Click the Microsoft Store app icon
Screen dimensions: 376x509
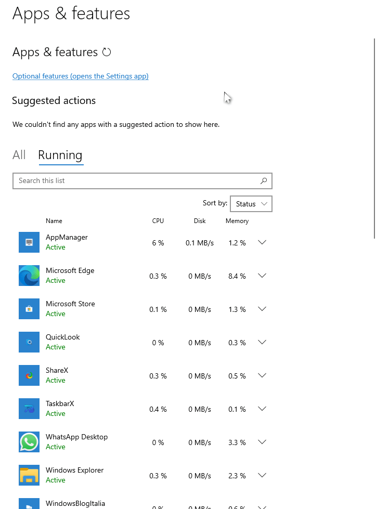29,309
